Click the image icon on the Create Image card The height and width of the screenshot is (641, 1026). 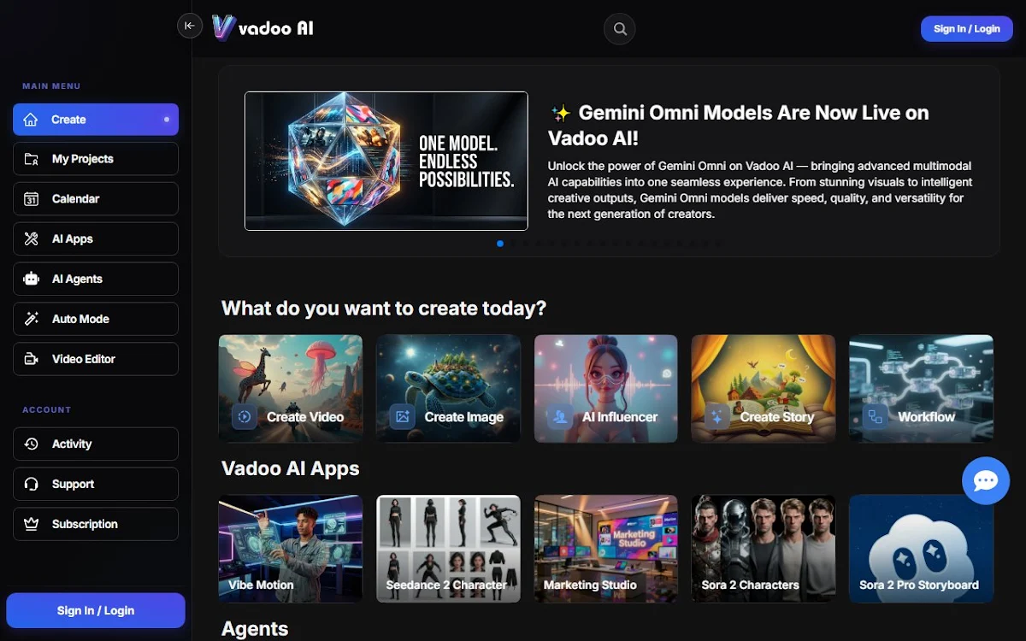click(x=402, y=417)
